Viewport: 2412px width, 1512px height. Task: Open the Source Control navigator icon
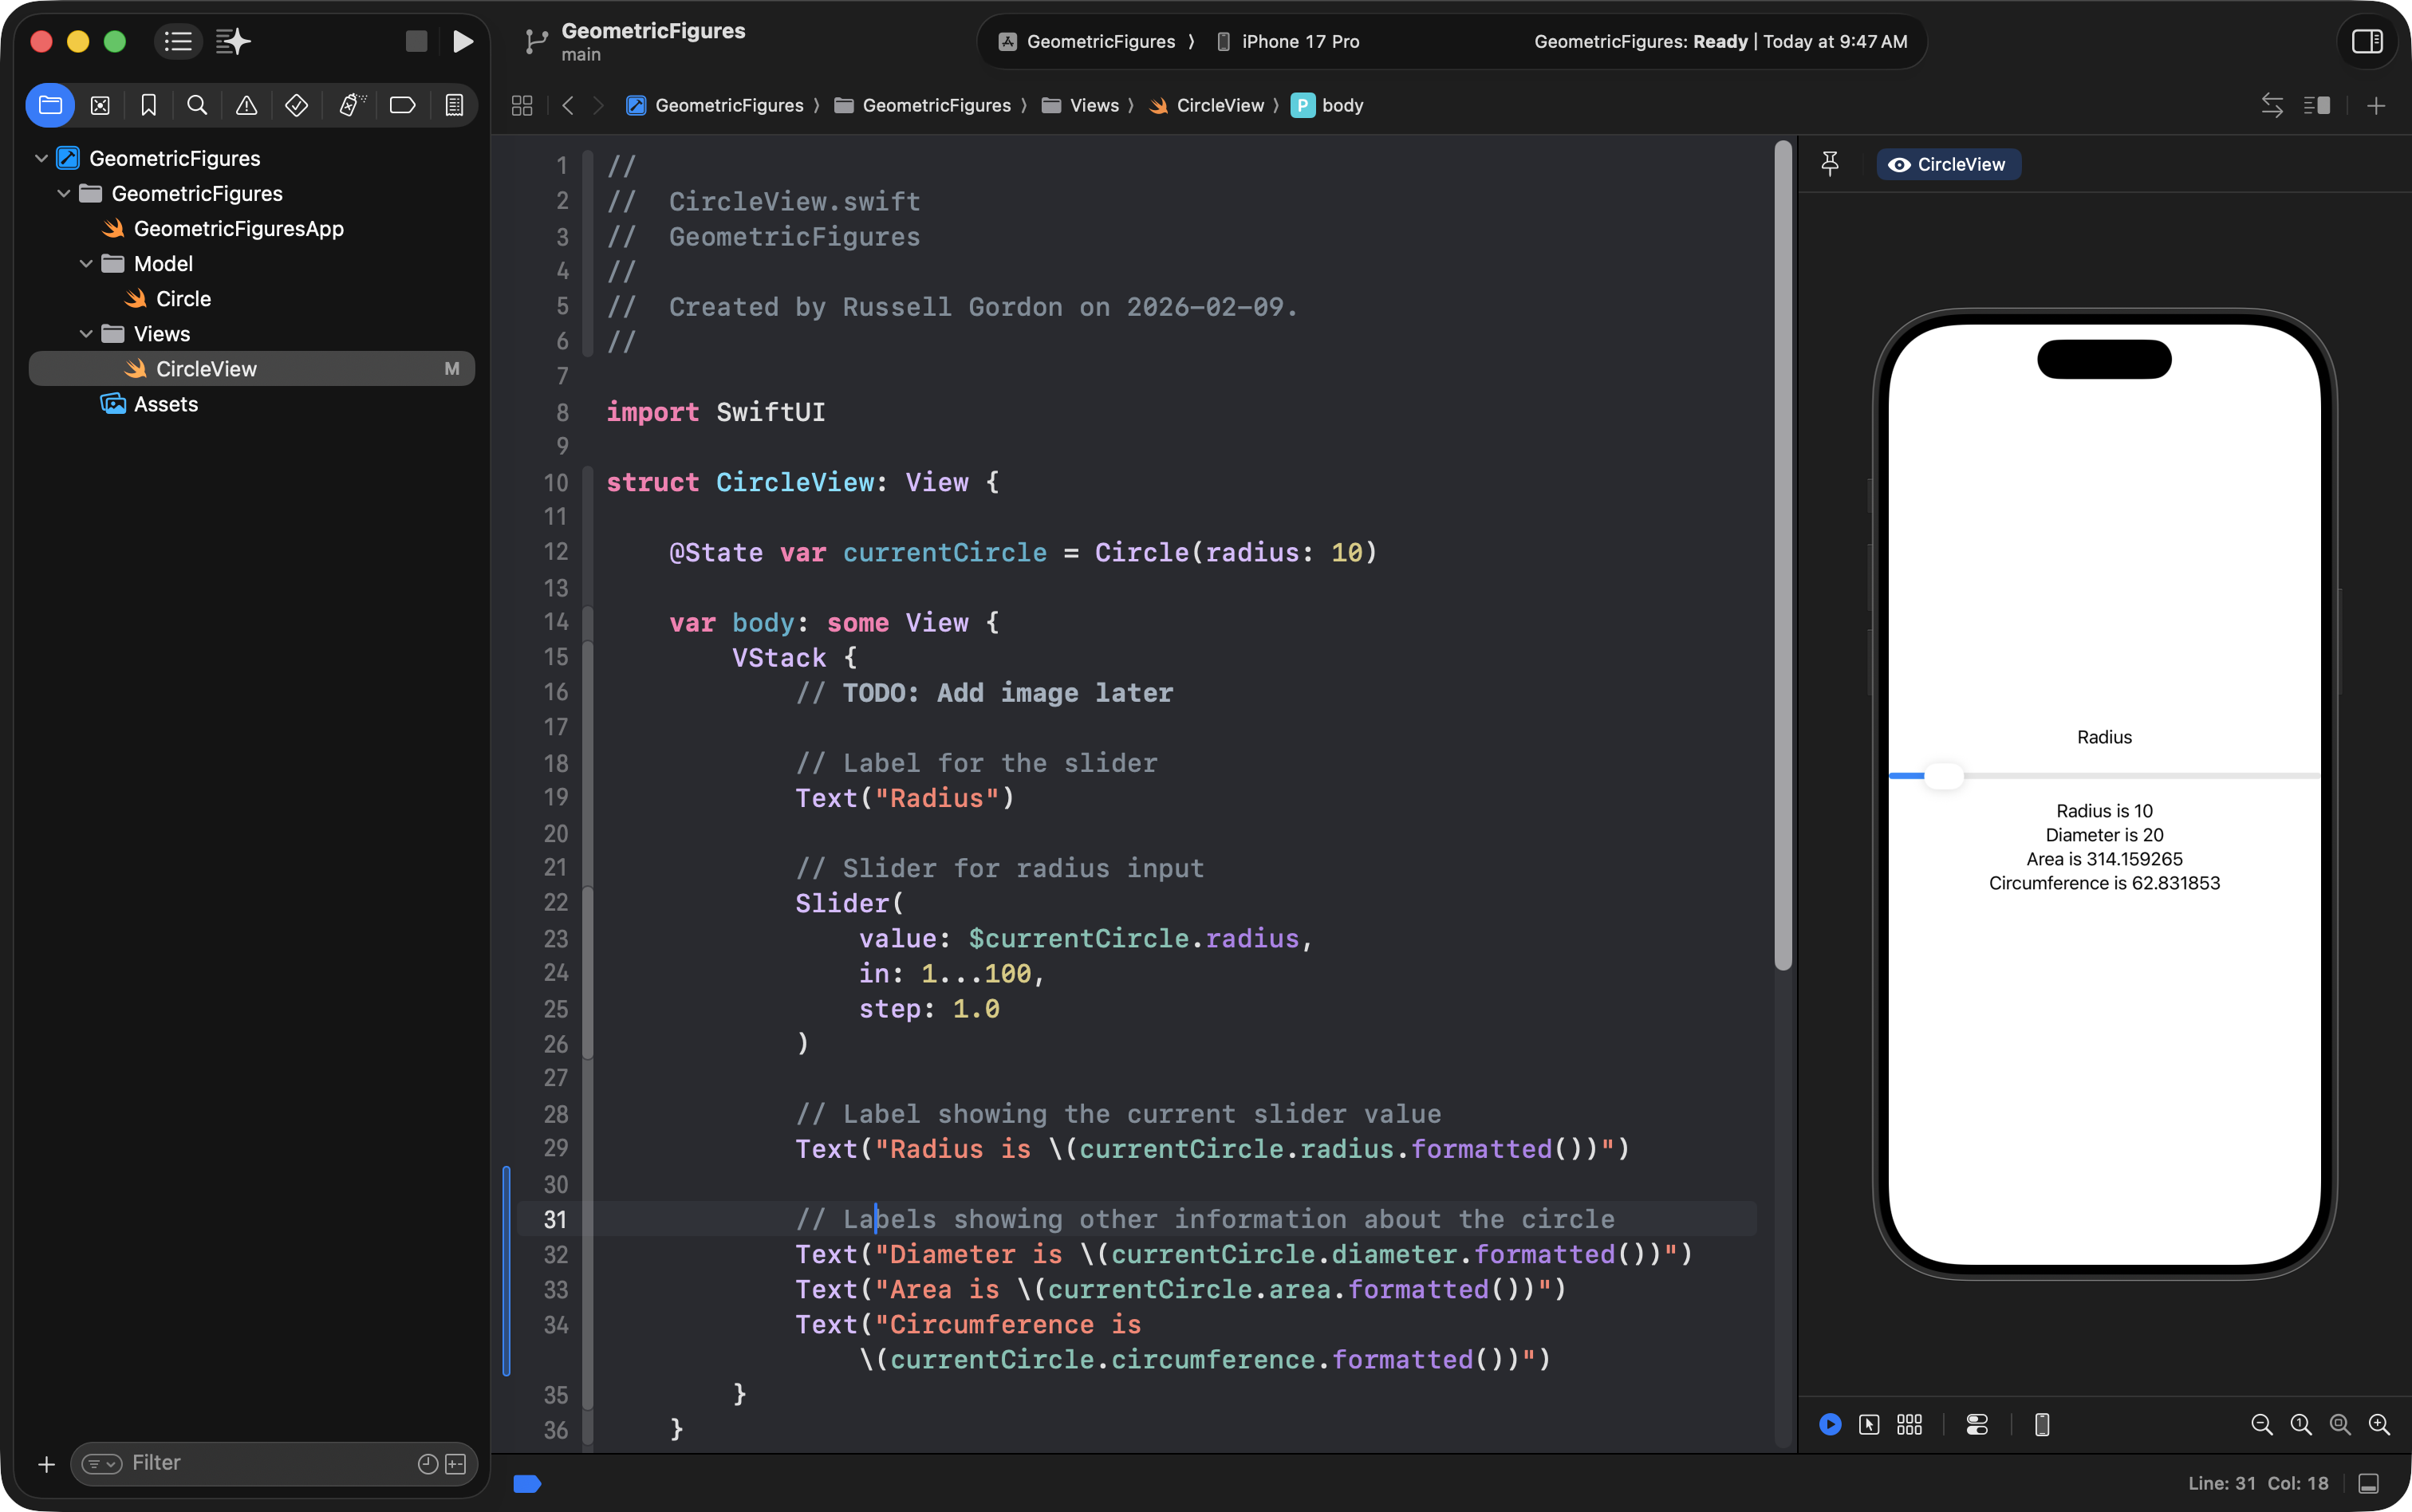coord(100,105)
